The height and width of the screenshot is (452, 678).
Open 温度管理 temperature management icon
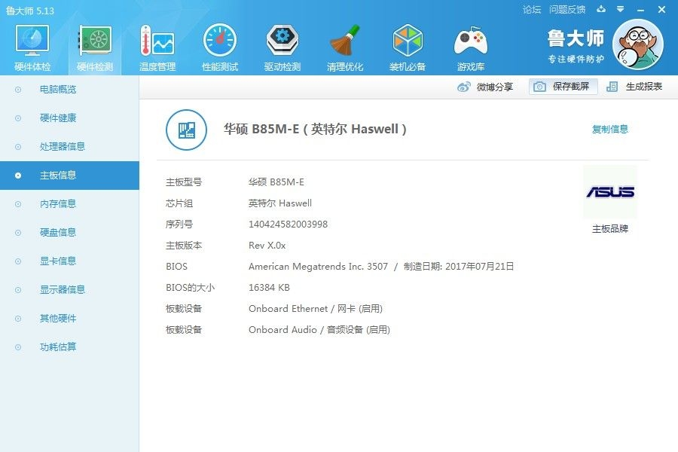coord(157,47)
